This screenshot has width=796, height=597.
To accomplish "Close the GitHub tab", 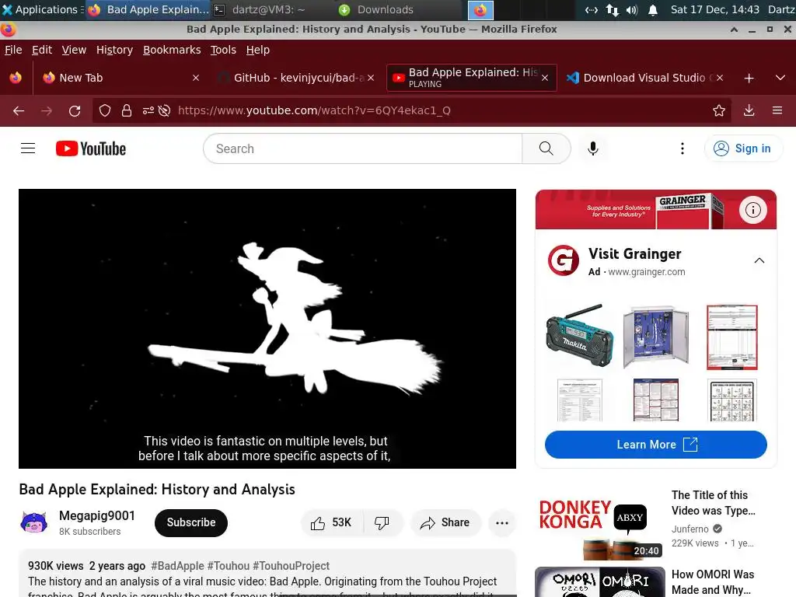I will coord(371,78).
